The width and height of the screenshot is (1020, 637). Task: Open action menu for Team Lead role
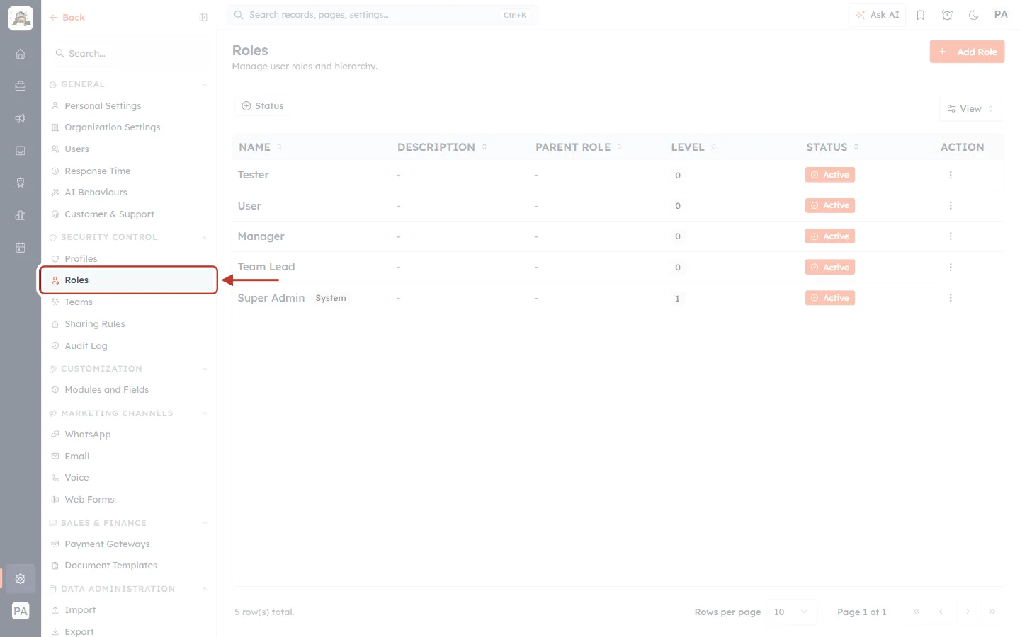pyautogui.click(x=951, y=268)
